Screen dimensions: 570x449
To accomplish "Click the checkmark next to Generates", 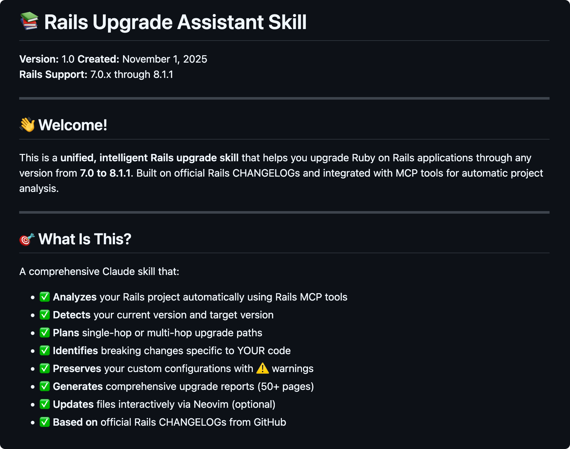I will [x=45, y=386].
